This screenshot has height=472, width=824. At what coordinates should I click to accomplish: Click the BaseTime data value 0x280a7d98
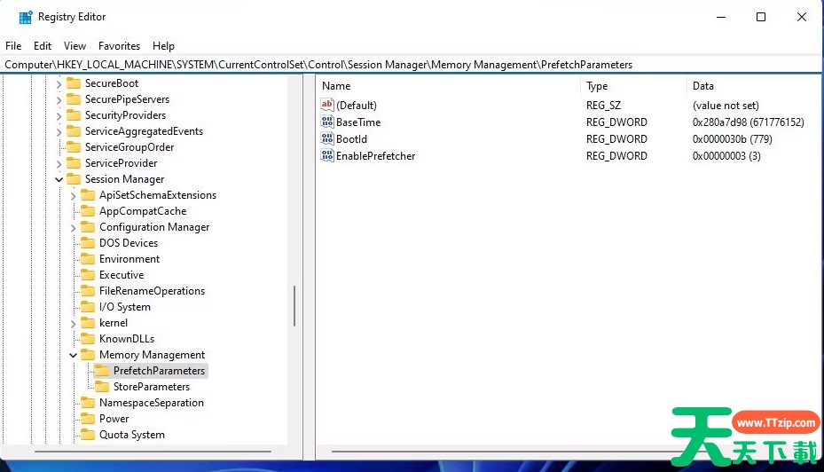pyautogui.click(x=749, y=122)
